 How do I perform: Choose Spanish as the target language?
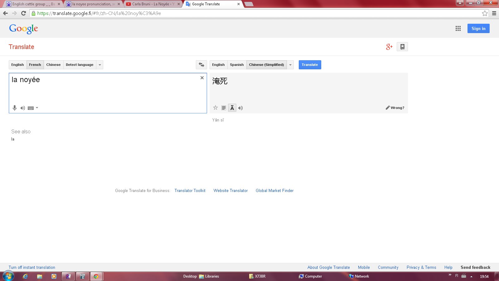point(237,65)
